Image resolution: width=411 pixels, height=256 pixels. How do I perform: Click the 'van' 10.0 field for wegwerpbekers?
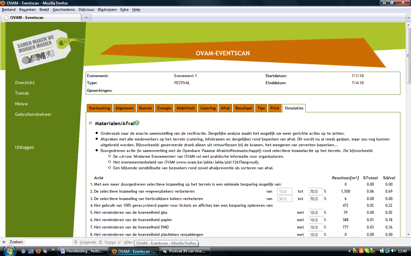point(285,191)
